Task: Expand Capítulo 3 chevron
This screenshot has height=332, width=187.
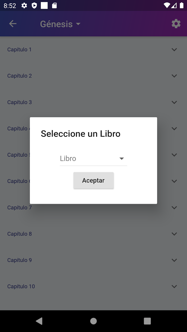Action: coord(174,102)
